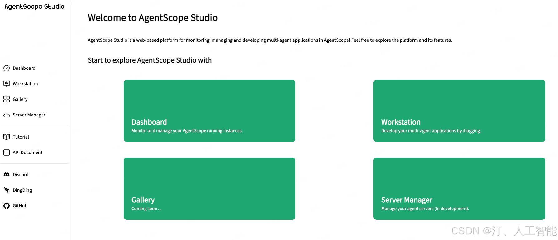Follow the DingDing link label

(22, 190)
